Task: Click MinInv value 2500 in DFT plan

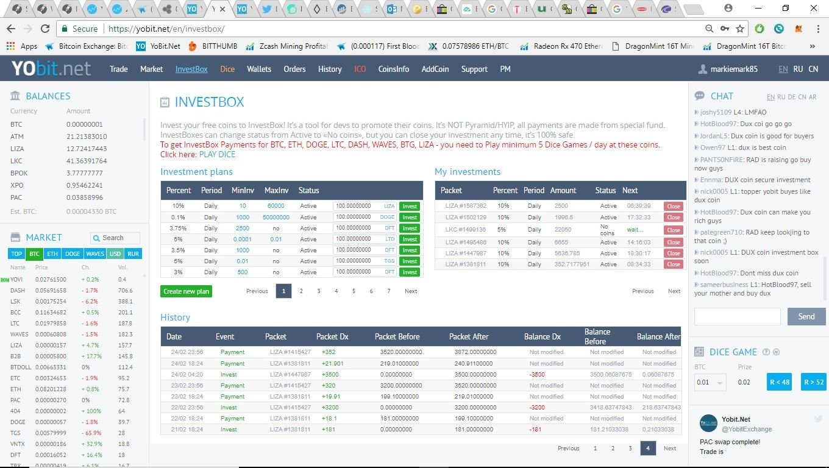Action: (x=243, y=228)
